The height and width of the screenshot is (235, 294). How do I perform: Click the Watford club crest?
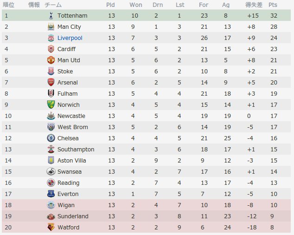pos(51,227)
